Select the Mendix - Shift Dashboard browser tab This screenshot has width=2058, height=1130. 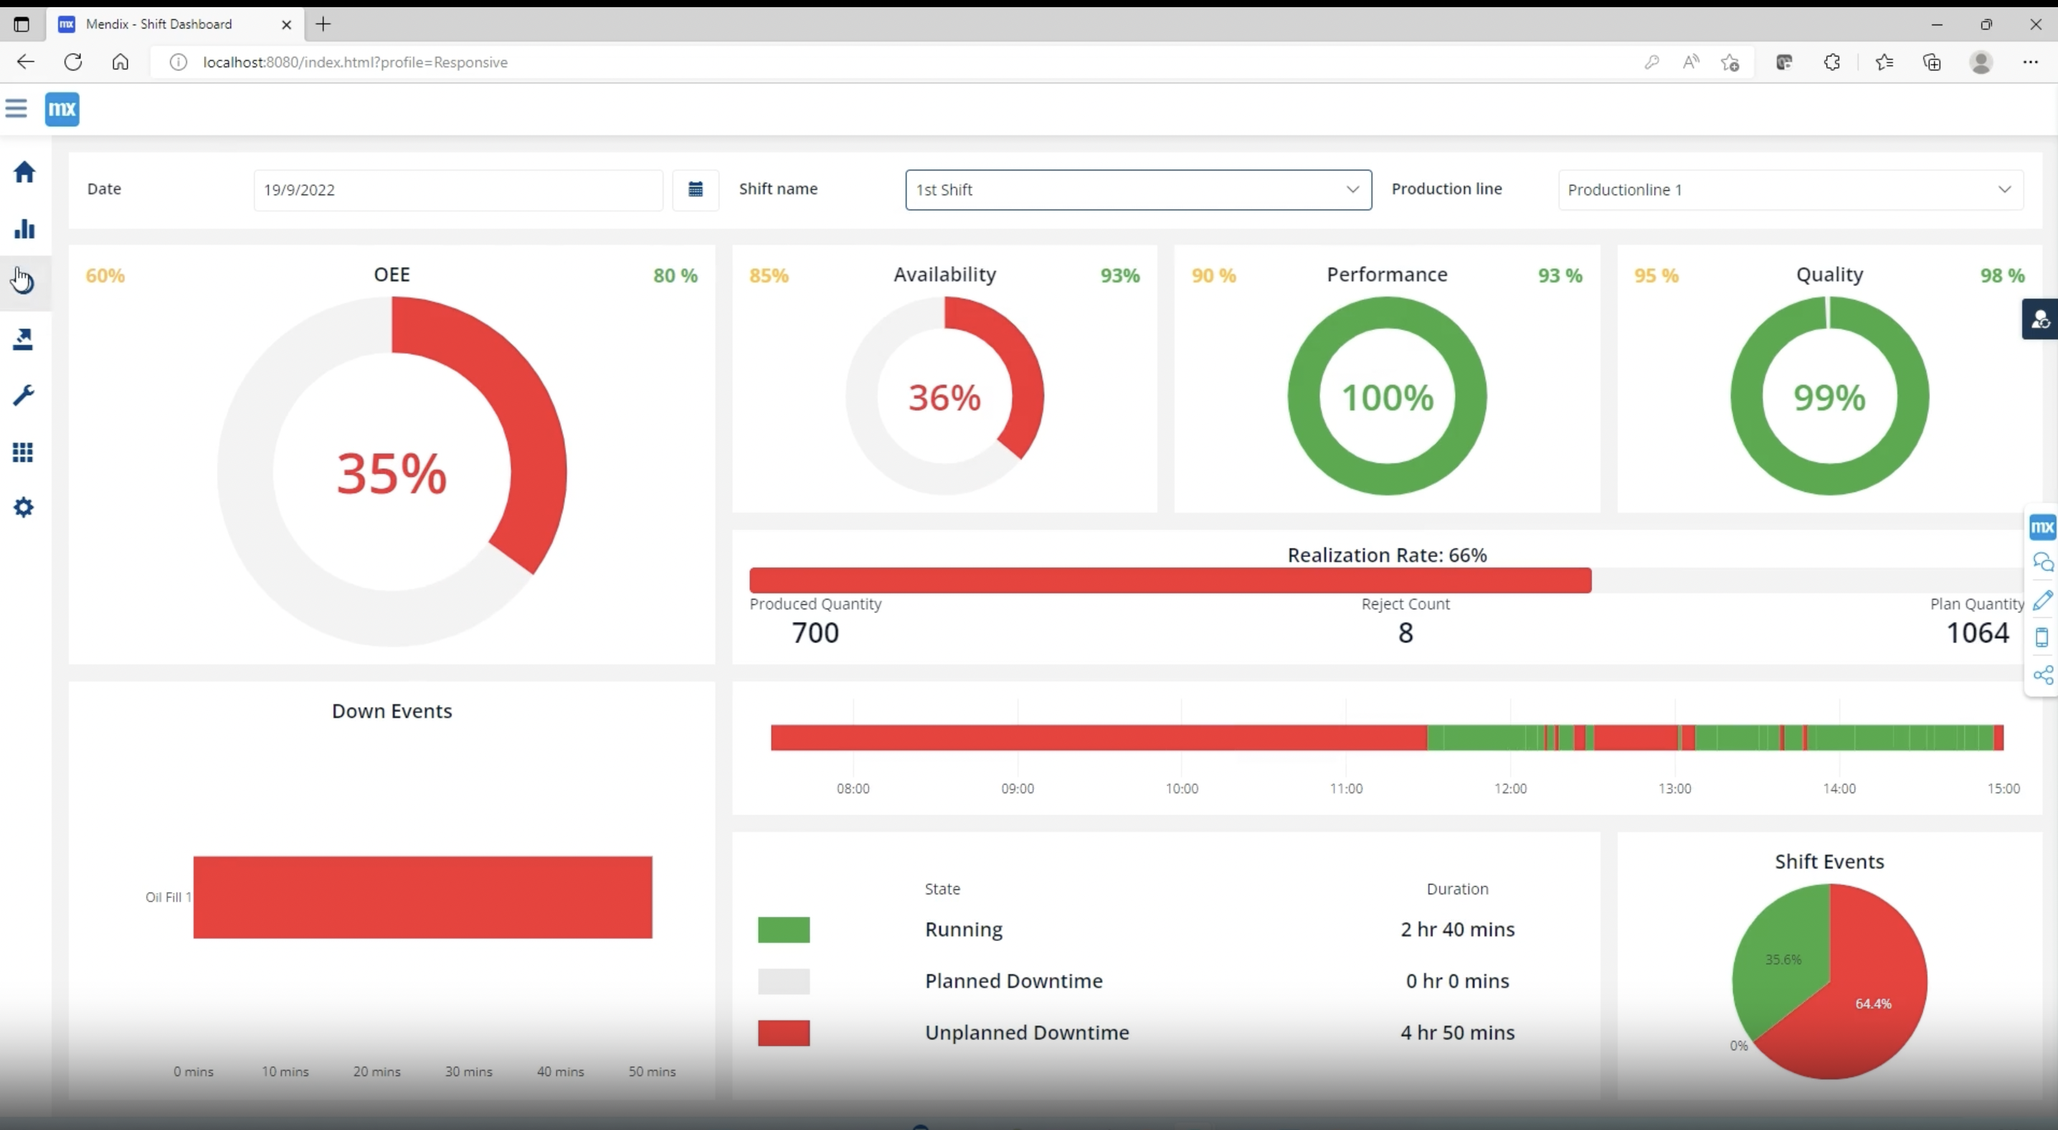(176, 24)
